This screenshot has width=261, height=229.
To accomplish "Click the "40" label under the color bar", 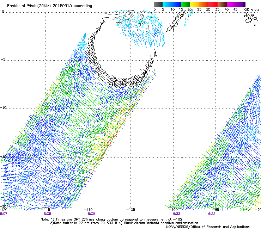I will (x=226, y=9).
